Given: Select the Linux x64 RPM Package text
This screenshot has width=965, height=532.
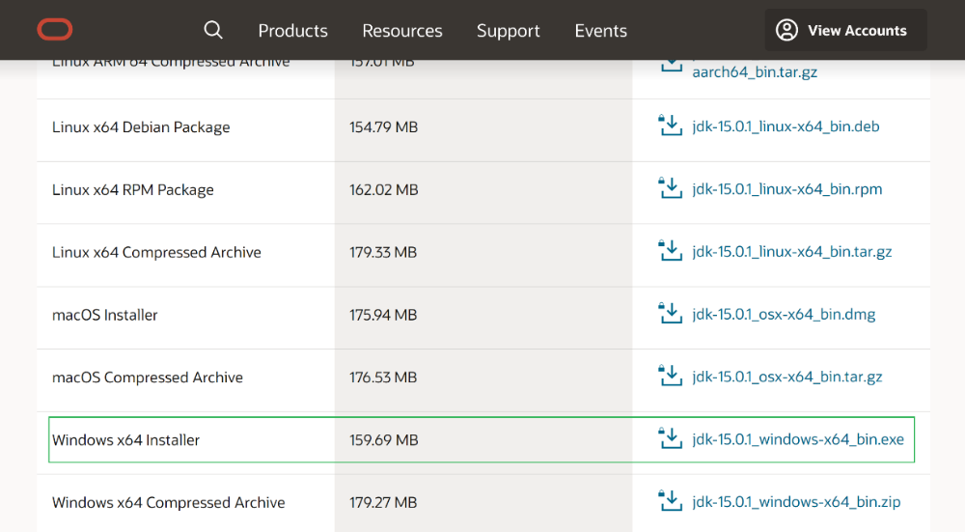Looking at the screenshot, I should tap(133, 189).
